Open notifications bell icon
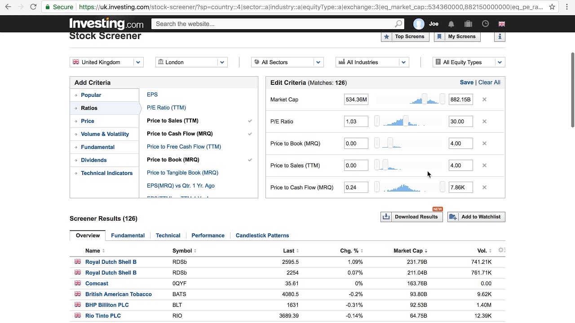This screenshot has height=323, width=575. tap(451, 24)
